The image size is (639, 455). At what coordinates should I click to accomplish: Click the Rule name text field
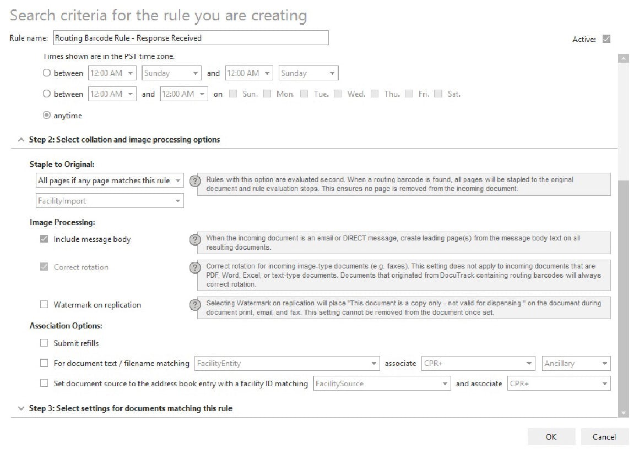pos(191,38)
